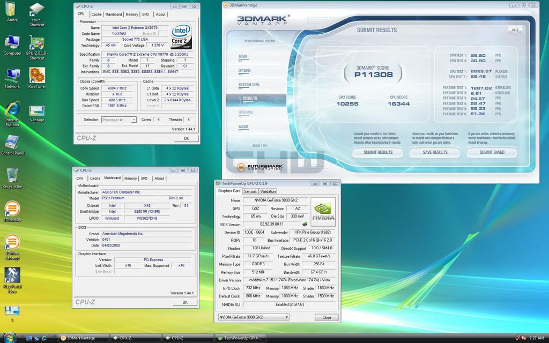Open System Info in 3DMark Vantage
Image resolution: width=549 pixels, height=343 pixels.
pos(249,85)
